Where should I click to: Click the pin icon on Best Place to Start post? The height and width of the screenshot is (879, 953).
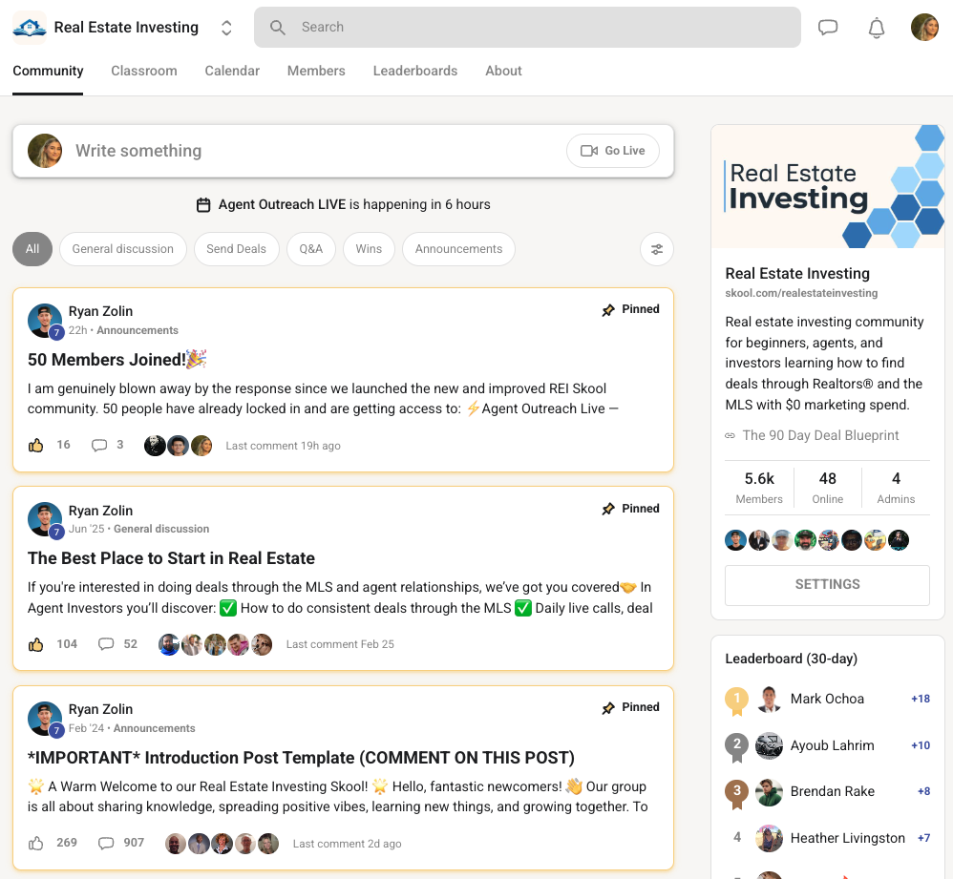(x=607, y=509)
